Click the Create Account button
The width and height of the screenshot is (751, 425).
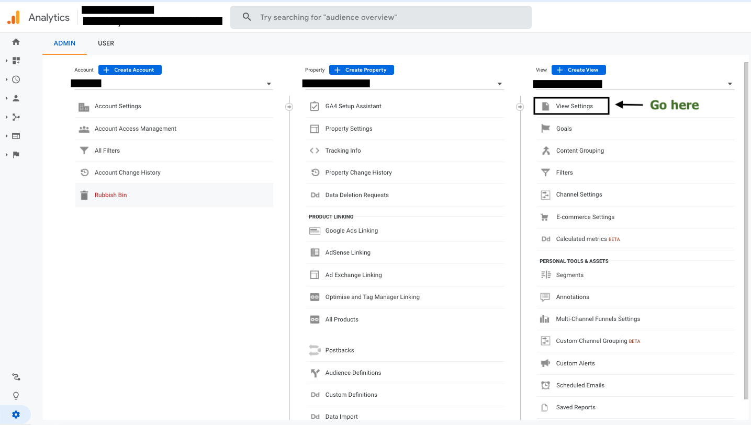coord(130,70)
